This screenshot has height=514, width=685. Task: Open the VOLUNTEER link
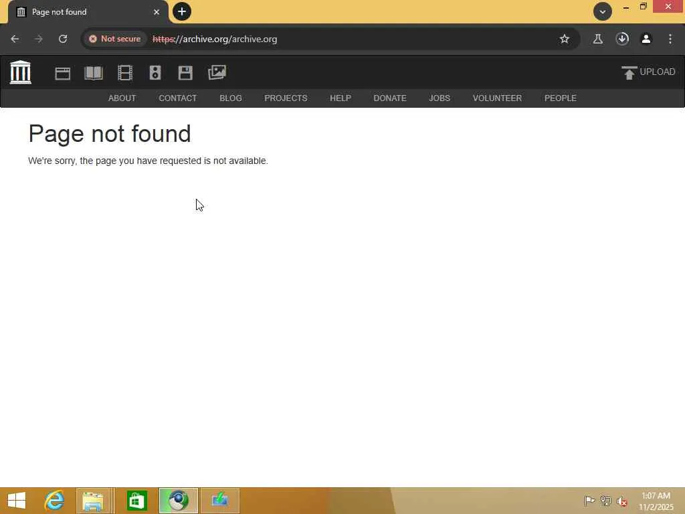click(x=497, y=98)
